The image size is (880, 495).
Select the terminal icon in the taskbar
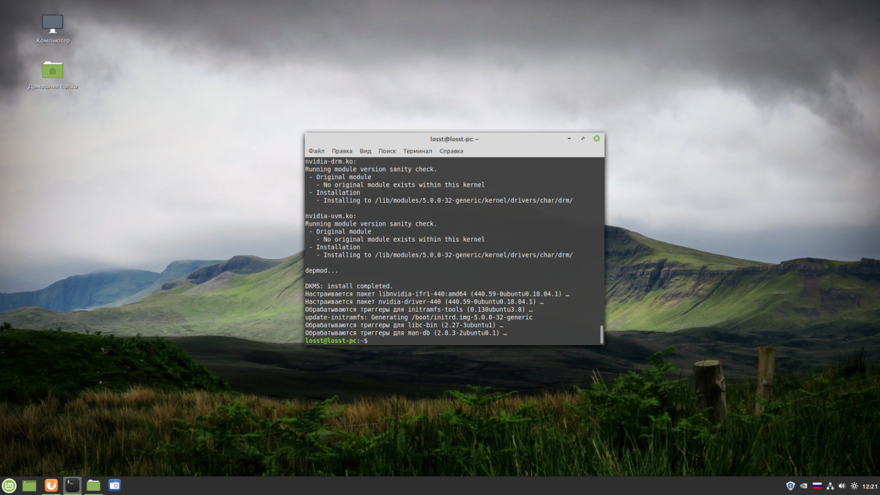tap(72, 486)
